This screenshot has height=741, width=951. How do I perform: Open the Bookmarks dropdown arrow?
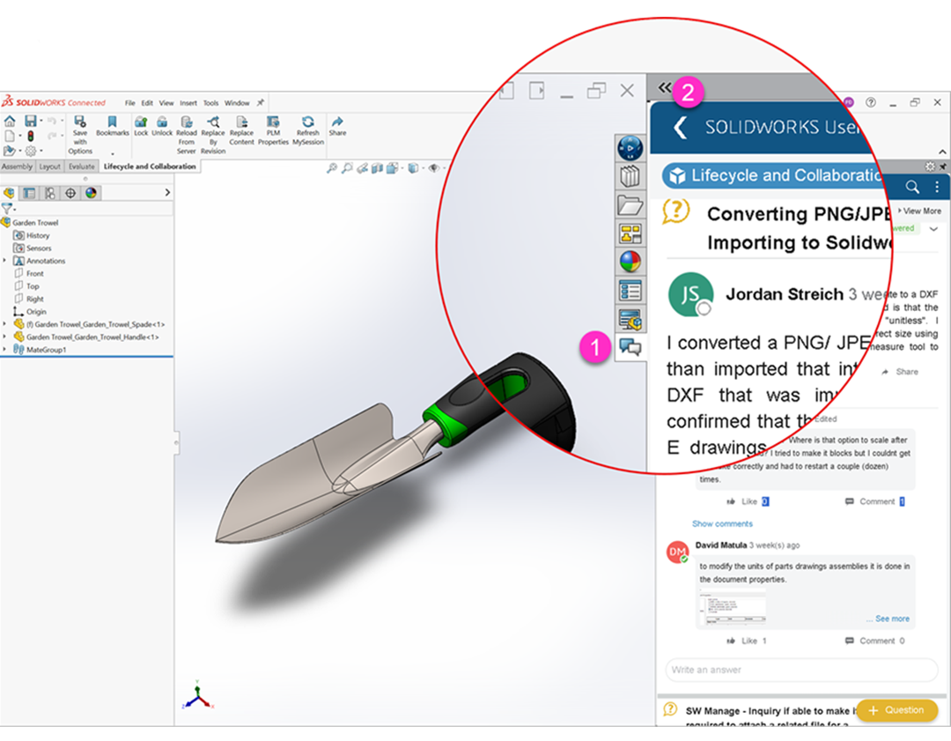(112, 152)
